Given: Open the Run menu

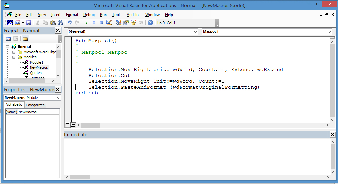Looking at the screenshot, I should tap(103, 15).
